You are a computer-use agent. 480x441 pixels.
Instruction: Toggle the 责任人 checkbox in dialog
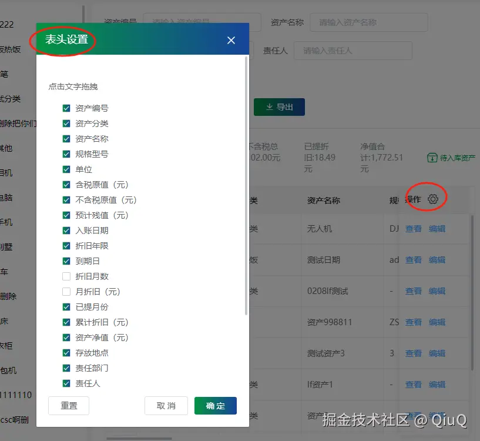[x=66, y=383]
